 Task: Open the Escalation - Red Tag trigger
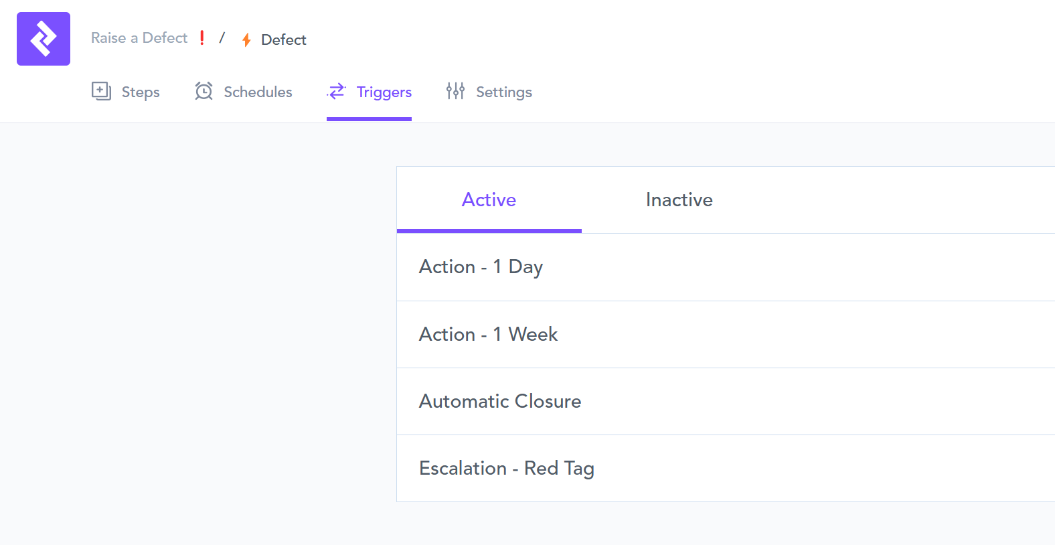pos(506,468)
